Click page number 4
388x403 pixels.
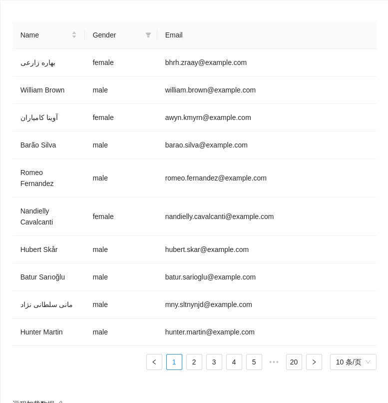[x=234, y=362]
